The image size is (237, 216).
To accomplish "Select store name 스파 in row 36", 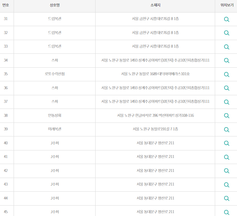I will point(55,88).
